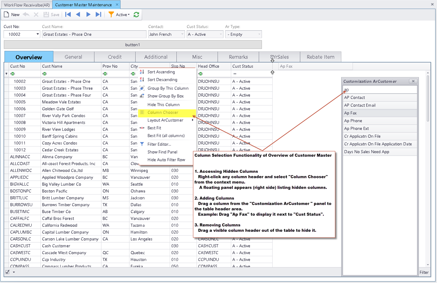Screen dimensions: 437x283
Task: Go to first record navigation arrow
Action: point(68,14)
